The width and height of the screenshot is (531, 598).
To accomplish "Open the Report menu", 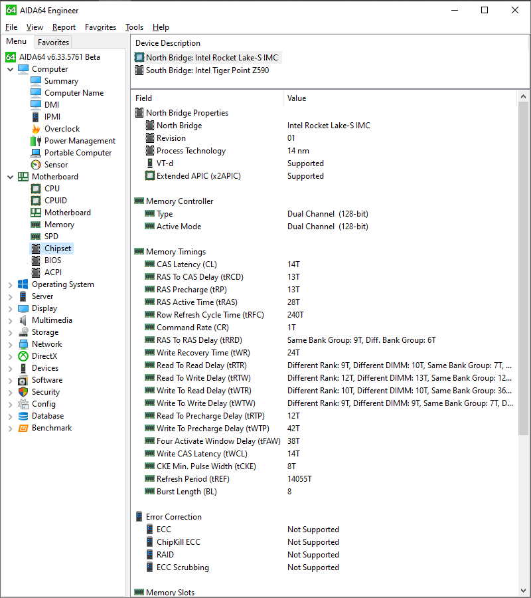I will click(x=64, y=27).
